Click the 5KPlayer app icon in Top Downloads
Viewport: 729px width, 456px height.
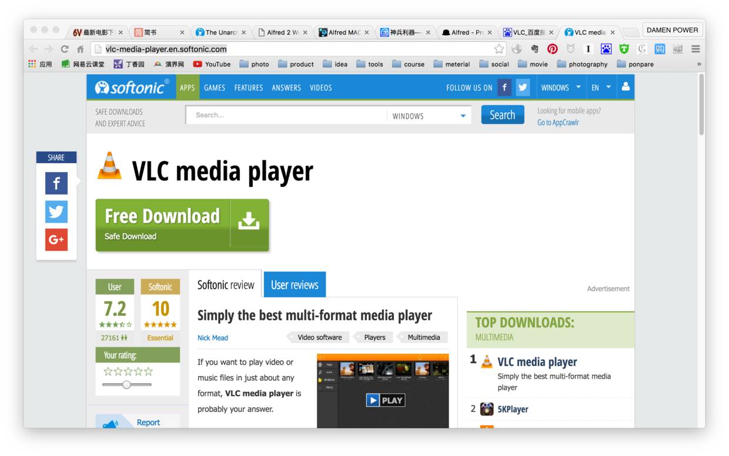coord(487,409)
